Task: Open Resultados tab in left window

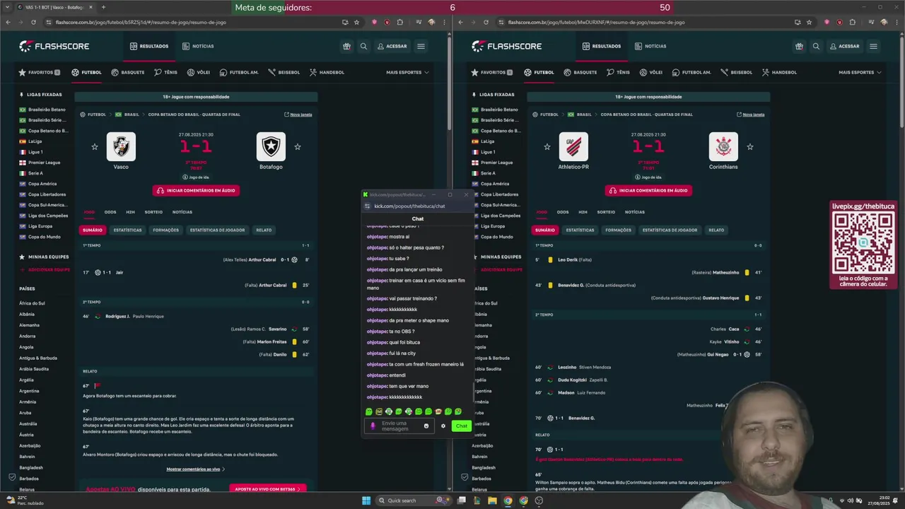Action: click(149, 46)
